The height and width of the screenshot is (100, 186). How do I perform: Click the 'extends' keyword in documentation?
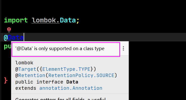coord(26,88)
